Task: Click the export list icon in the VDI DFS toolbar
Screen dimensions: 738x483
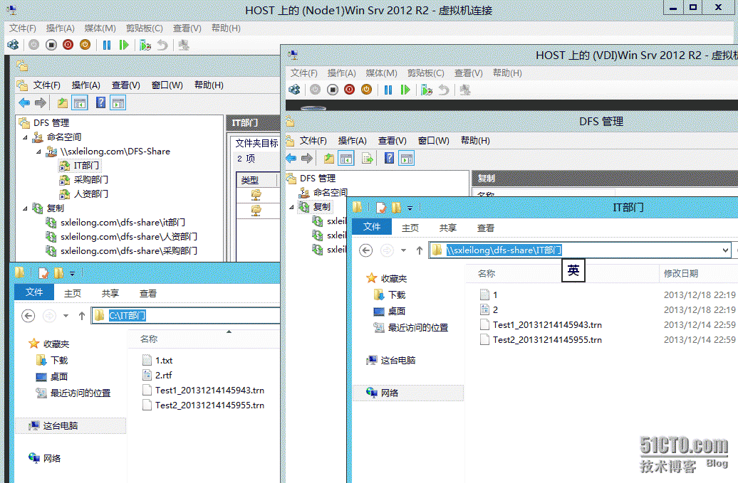Action: point(367,159)
